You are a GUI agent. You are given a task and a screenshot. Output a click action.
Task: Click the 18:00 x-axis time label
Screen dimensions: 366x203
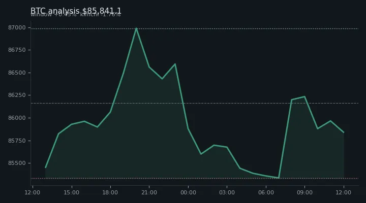pyautogui.click(x=110, y=192)
